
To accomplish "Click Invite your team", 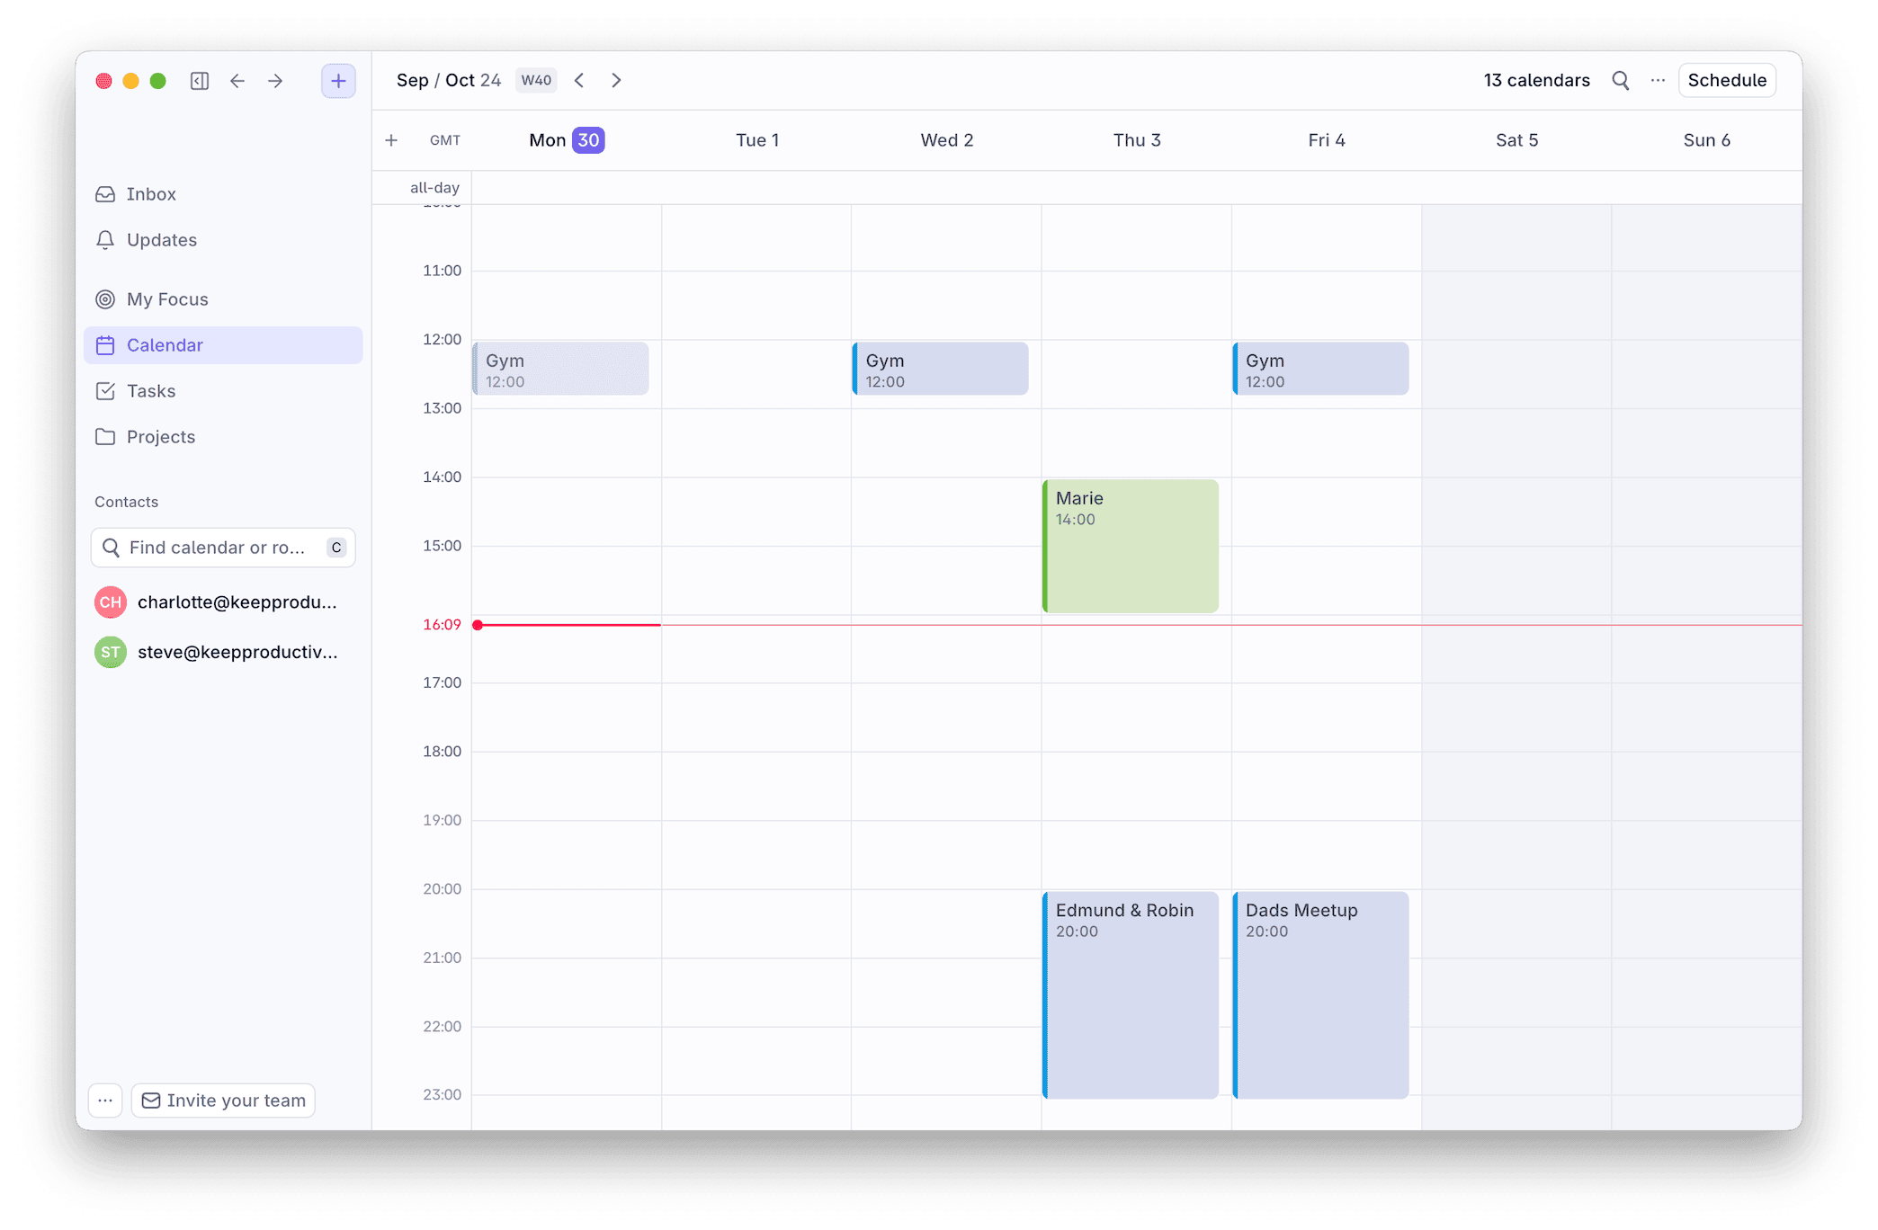I will (x=223, y=1100).
